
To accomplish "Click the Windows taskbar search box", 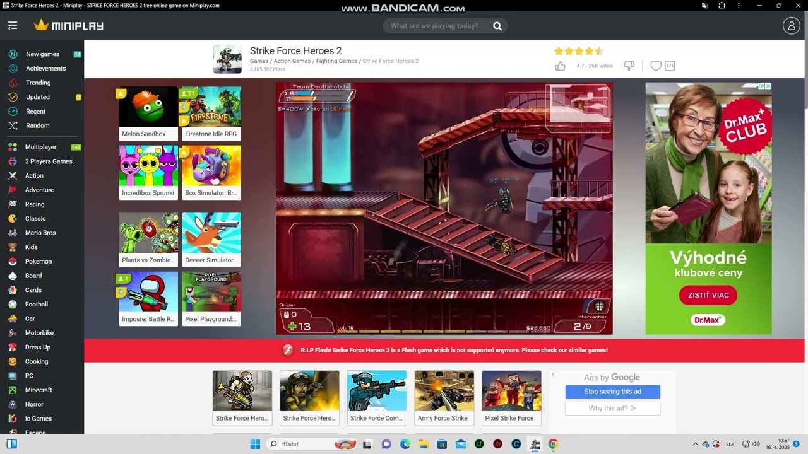I will click(312, 444).
